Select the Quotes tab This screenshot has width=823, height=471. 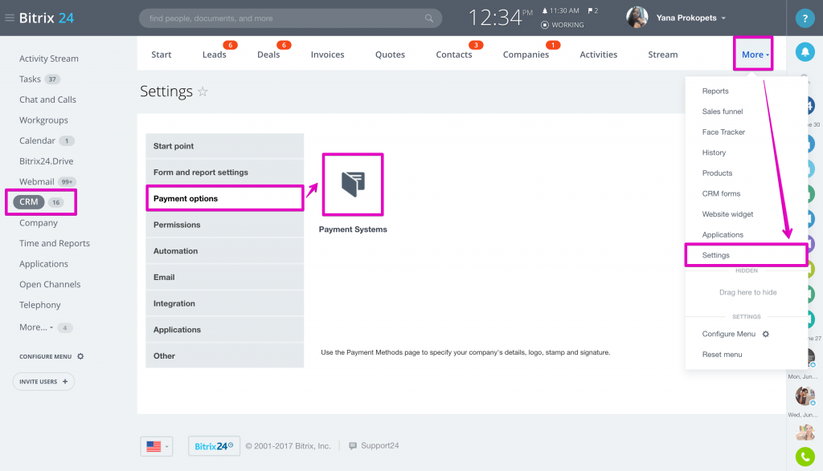click(390, 55)
